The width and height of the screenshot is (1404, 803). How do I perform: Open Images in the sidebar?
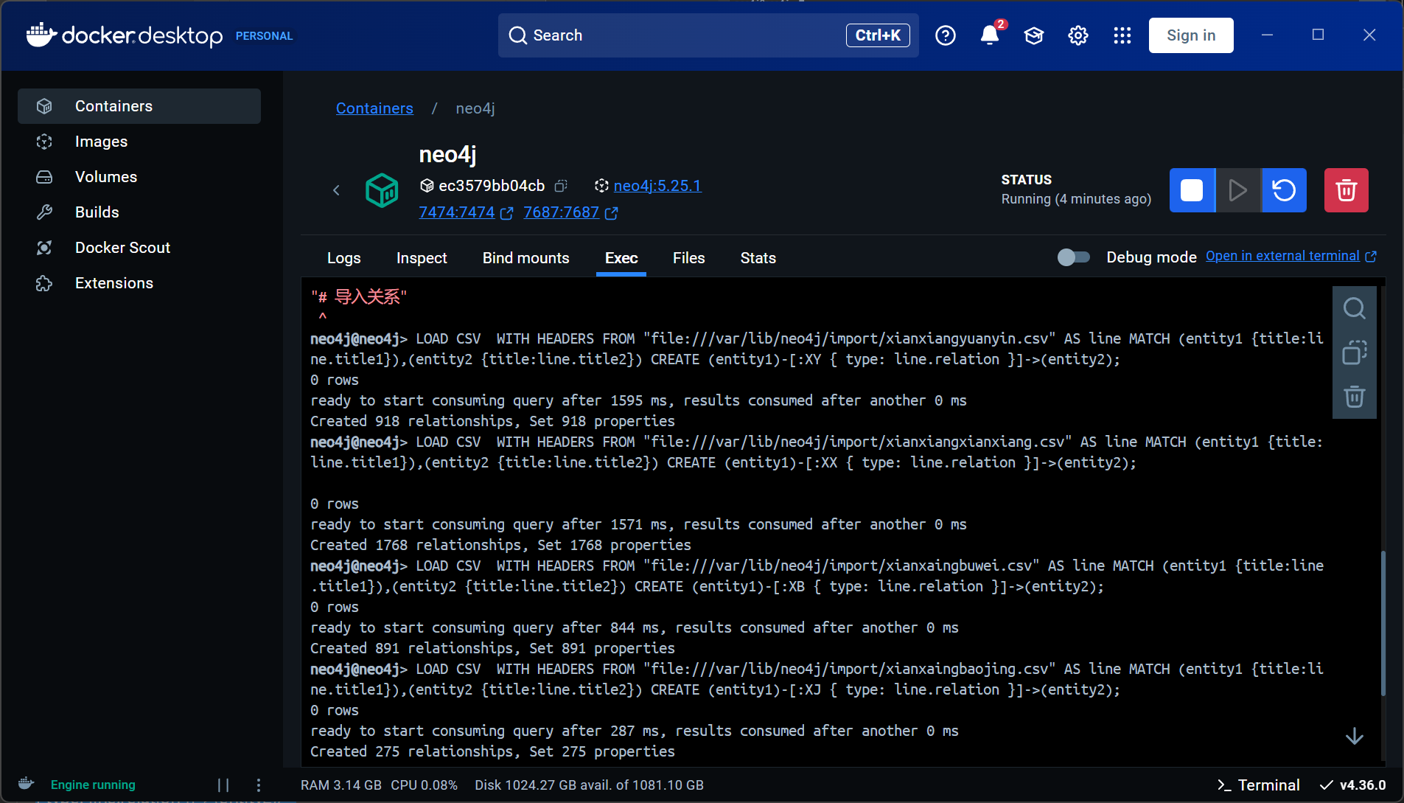139,142
